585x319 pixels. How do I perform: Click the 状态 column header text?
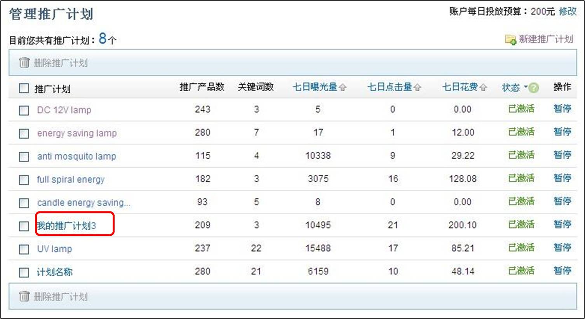[511, 88]
